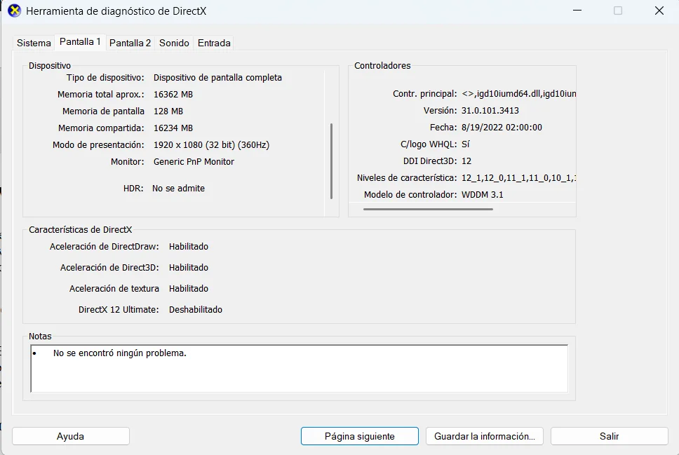The height and width of the screenshot is (455, 679).
Task: Switch to the Sistema tab
Action: [x=34, y=43]
